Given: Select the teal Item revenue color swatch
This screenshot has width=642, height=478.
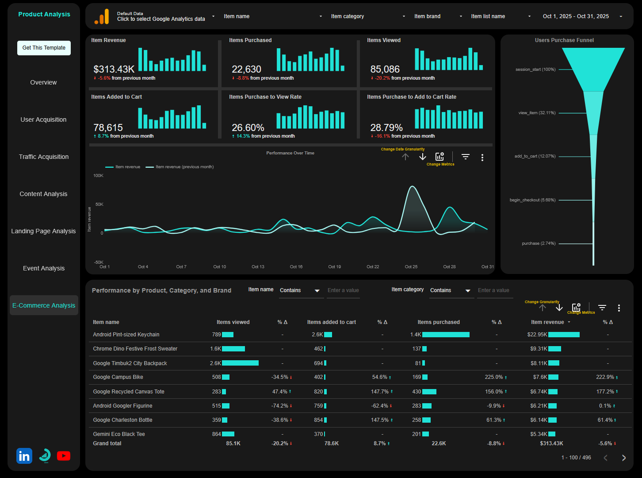Looking at the screenshot, I should [109, 166].
